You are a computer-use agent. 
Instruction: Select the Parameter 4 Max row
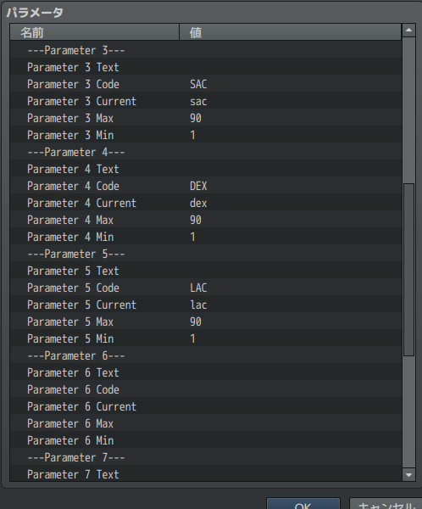click(206, 220)
